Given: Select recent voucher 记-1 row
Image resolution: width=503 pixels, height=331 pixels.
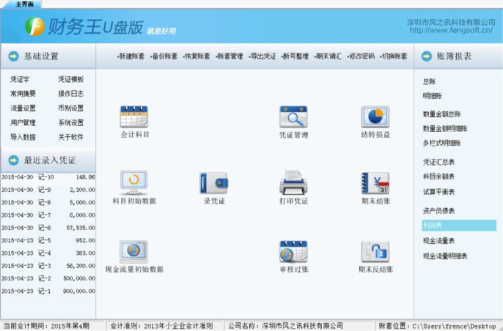Looking at the screenshot, I should tap(48, 291).
